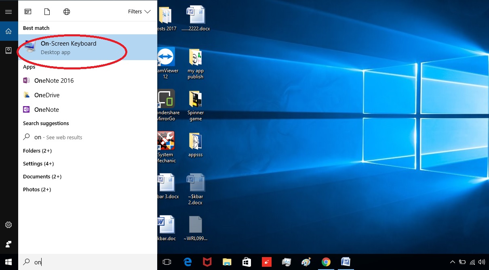Click the Windows Start button
This screenshot has width=489, height=270.
click(8, 262)
